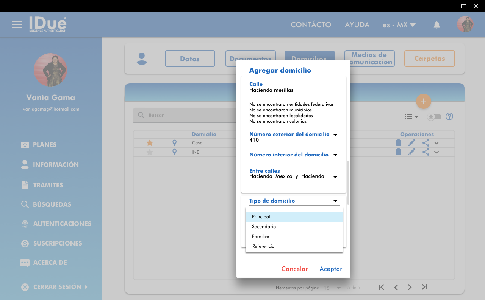Click Cancelar in the dialog
The image size is (485, 300).
point(294,269)
